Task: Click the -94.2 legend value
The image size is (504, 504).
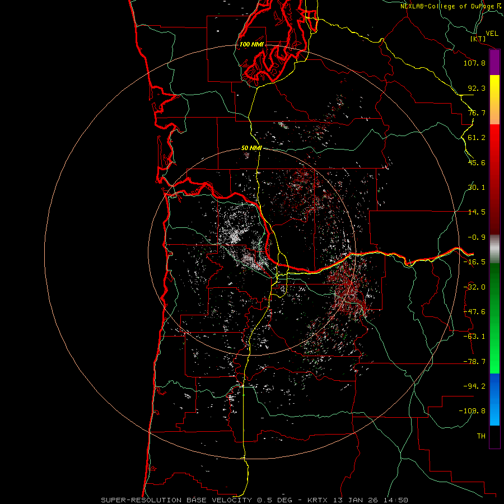Action: [474, 386]
